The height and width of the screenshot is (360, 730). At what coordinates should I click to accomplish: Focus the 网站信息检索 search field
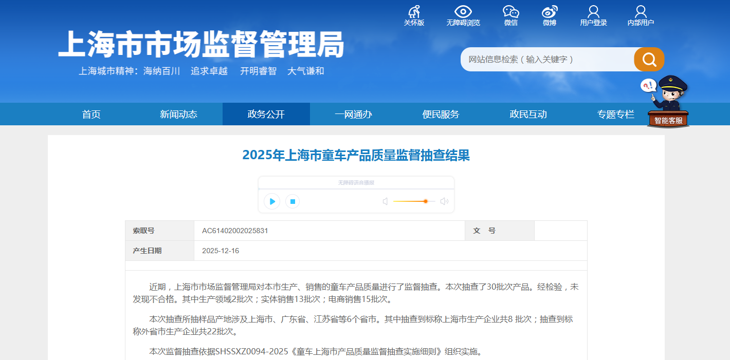click(x=547, y=60)
